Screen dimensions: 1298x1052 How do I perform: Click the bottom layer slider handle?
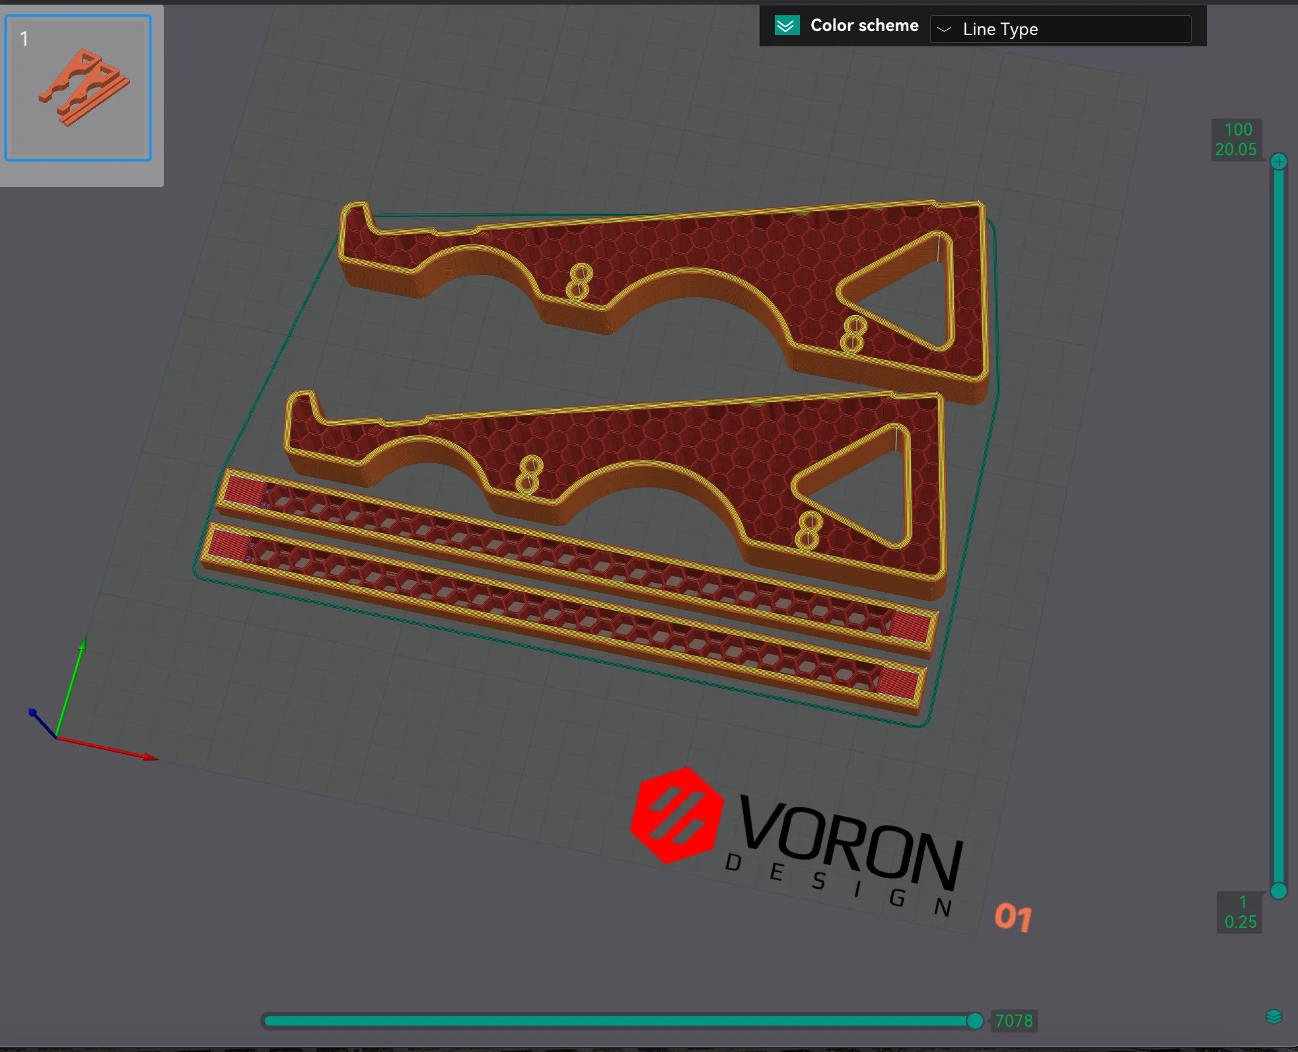click(x=1279, y=891)
